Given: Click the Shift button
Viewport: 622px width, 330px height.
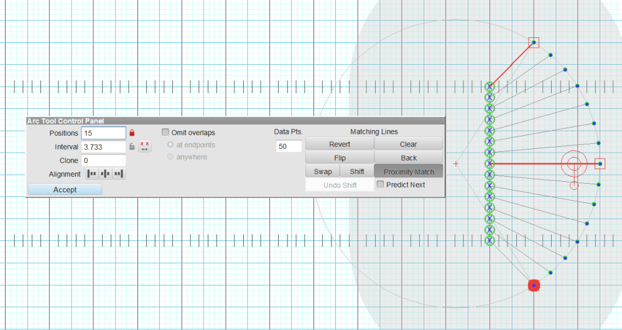Looking at the screenshot, I should coord(357,172).
